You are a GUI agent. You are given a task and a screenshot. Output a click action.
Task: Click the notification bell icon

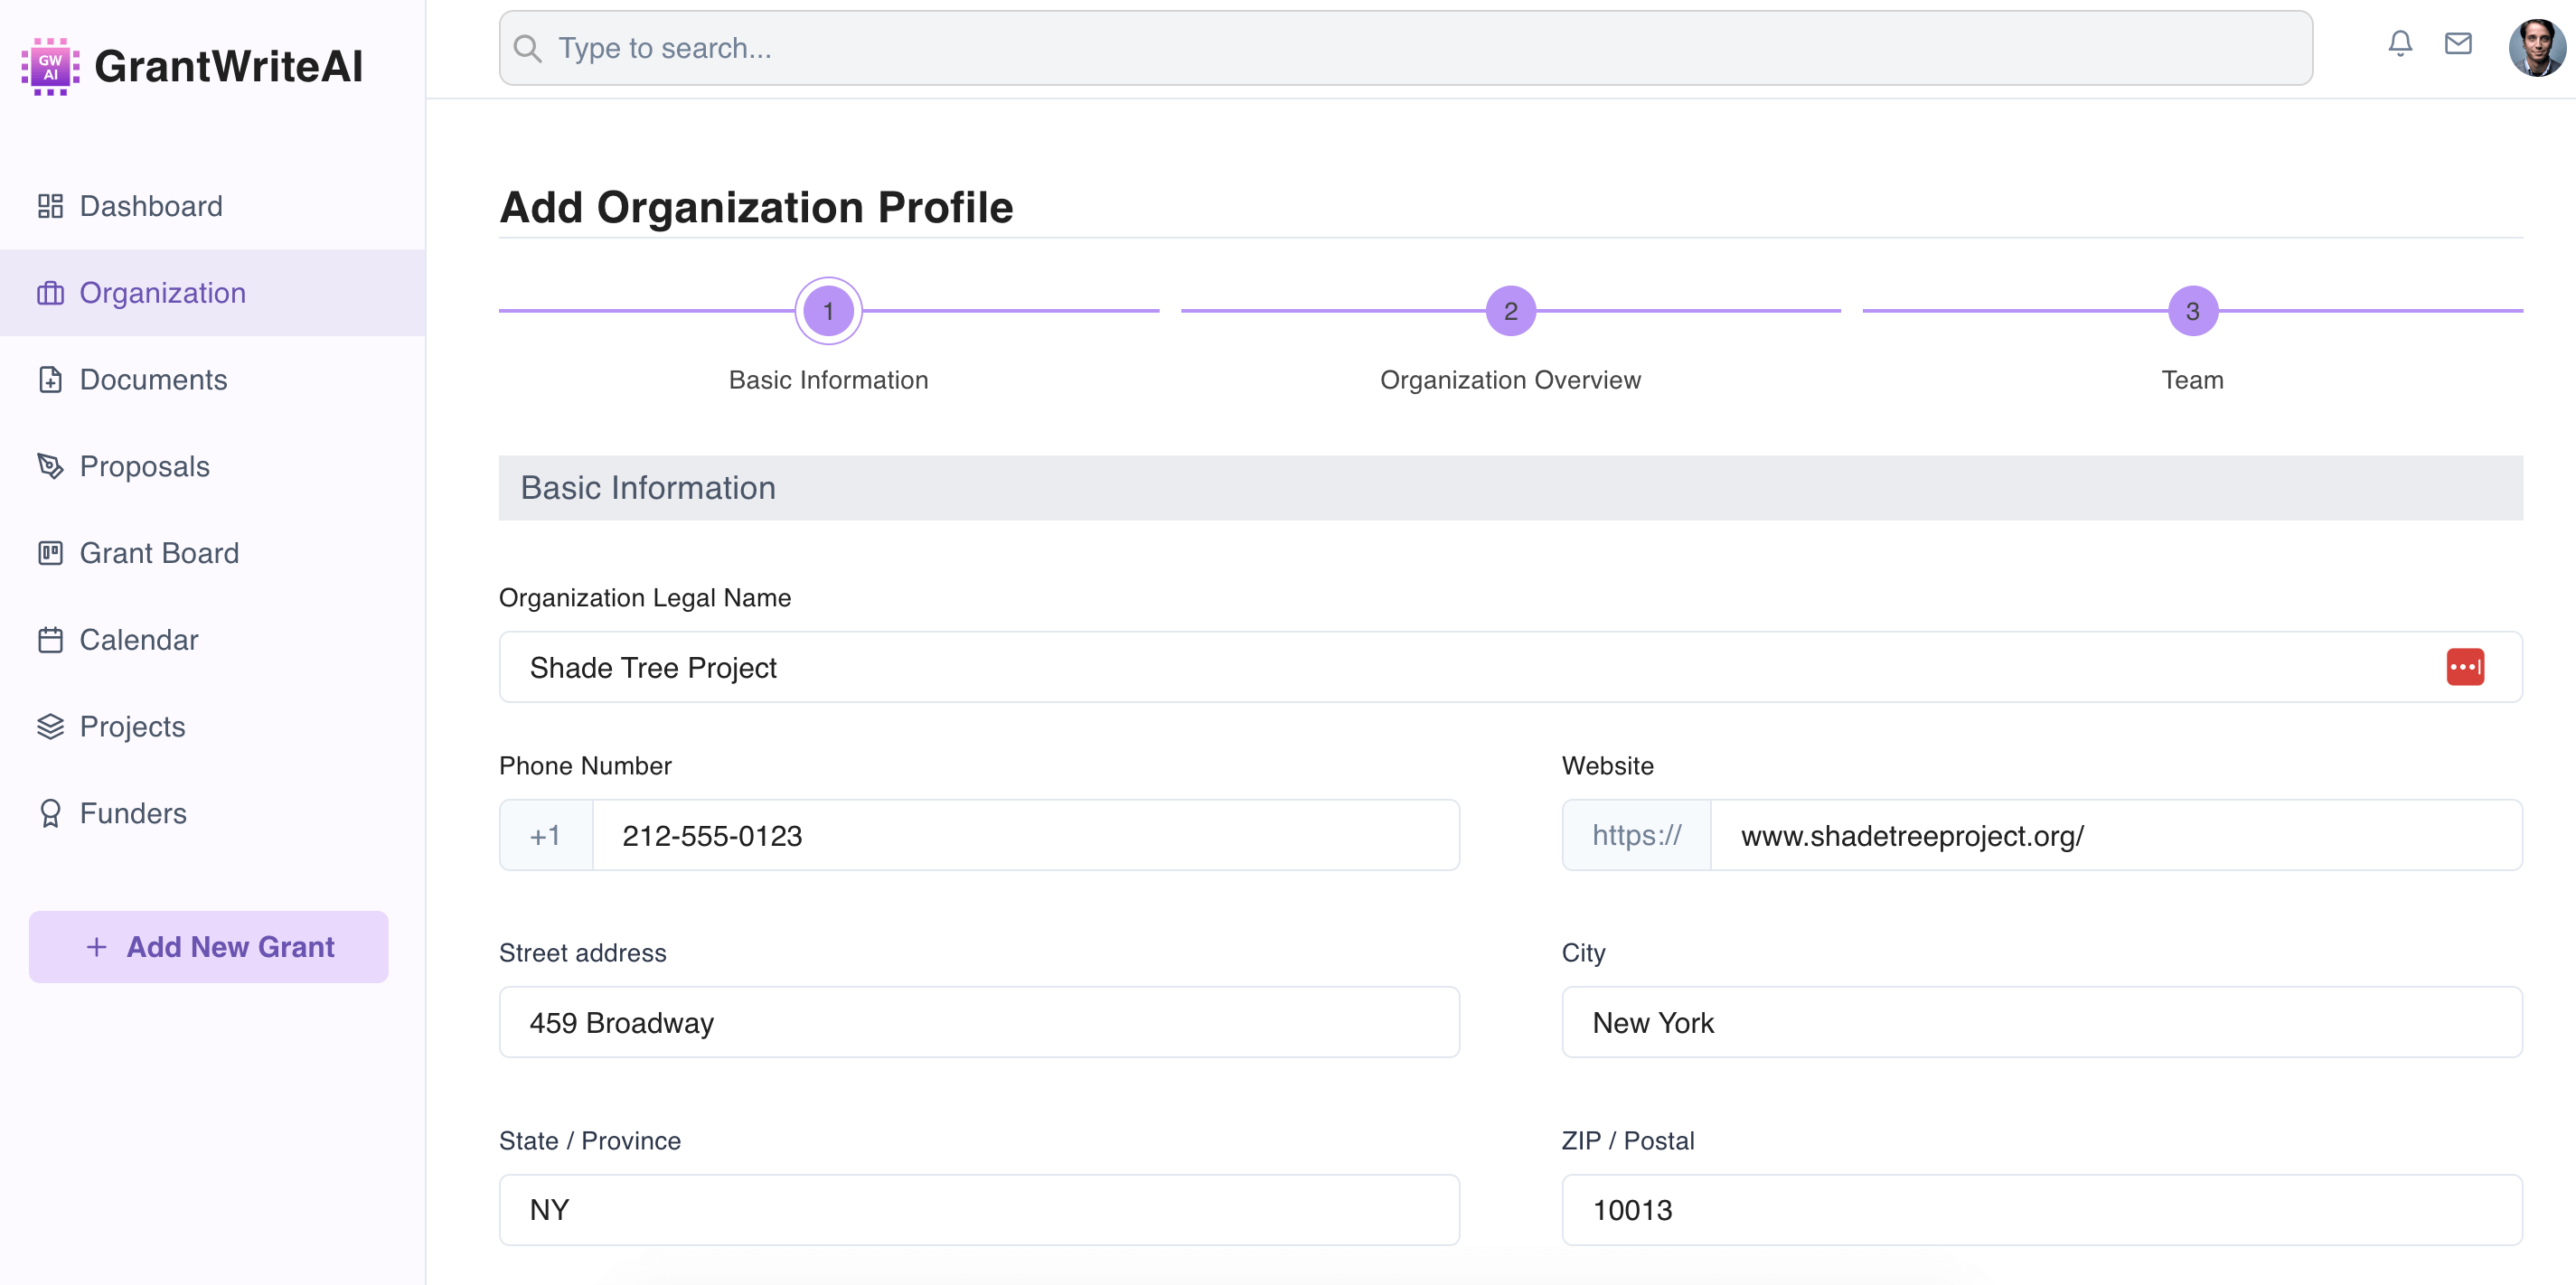tap(2399, 44)
